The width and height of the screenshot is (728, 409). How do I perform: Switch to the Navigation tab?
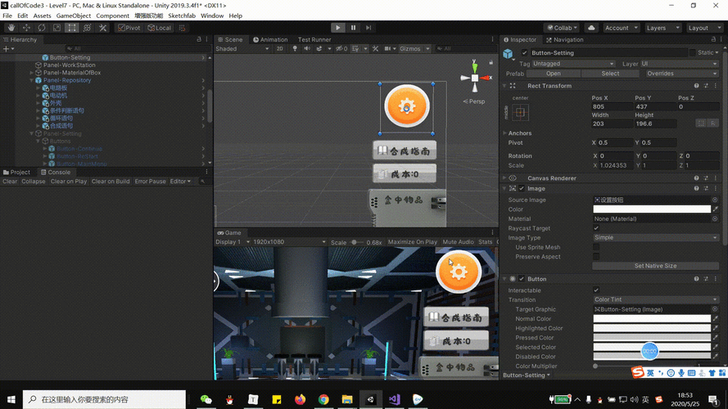point(564,39)
